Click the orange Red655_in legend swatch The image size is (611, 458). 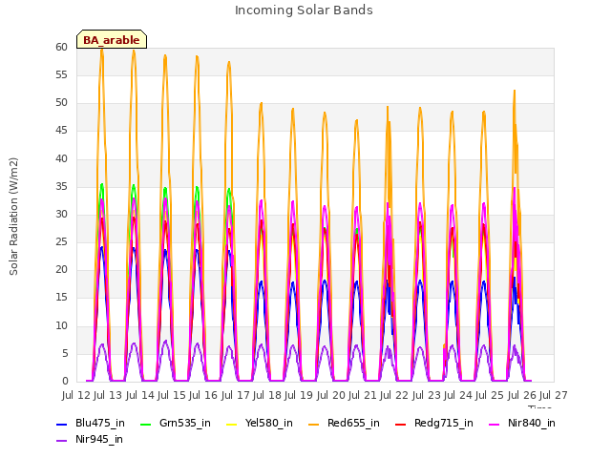click(314, 425)
